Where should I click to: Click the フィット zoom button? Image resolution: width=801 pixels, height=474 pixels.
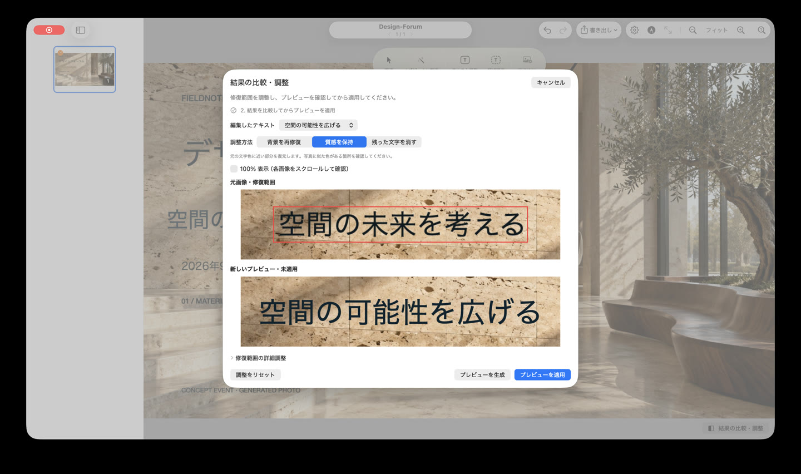[x=716, y=30]
